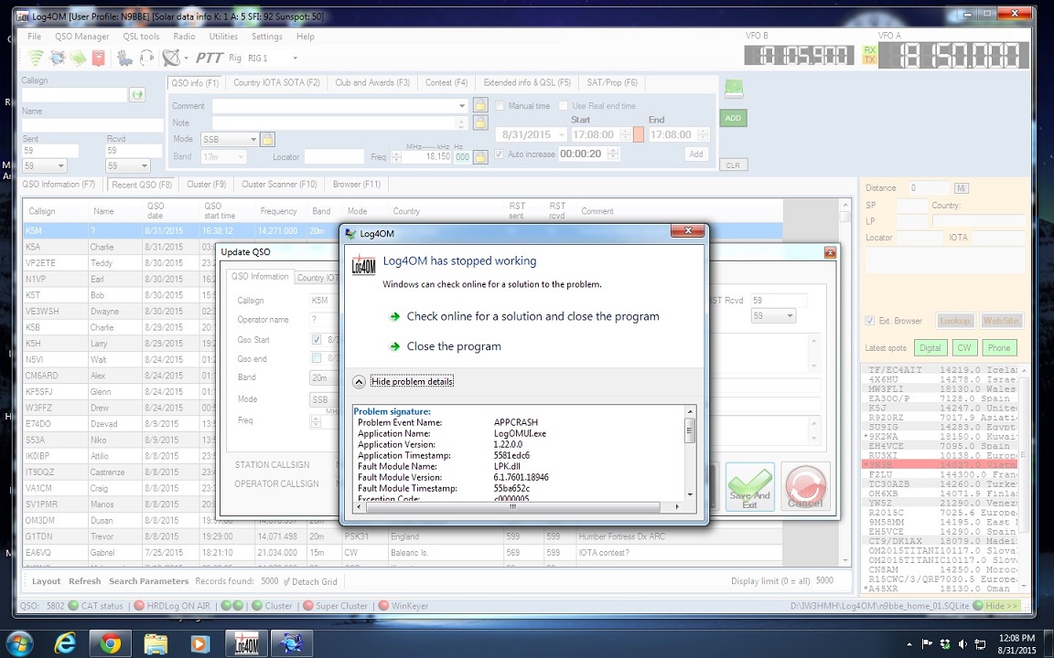
Task: Open the Comment dropdown arrow
Action: [x=462, y=105]
